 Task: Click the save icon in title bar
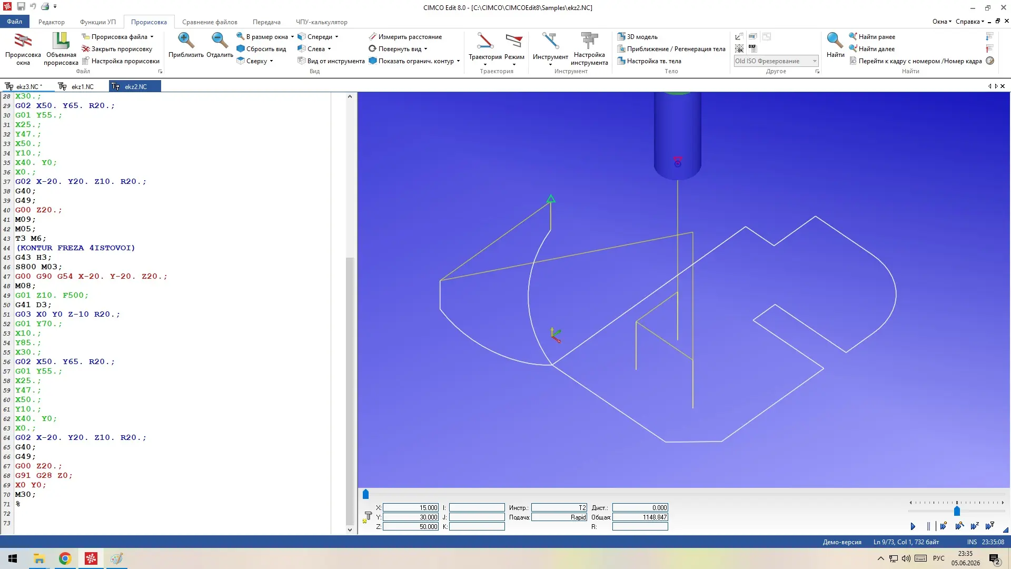(21, 6)
